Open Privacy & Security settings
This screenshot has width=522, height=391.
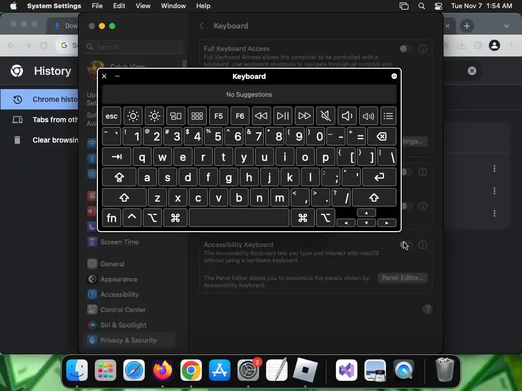(130, 341)
